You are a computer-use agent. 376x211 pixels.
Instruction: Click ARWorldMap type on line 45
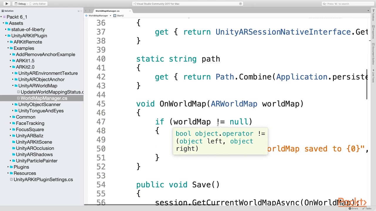point(234,104)
